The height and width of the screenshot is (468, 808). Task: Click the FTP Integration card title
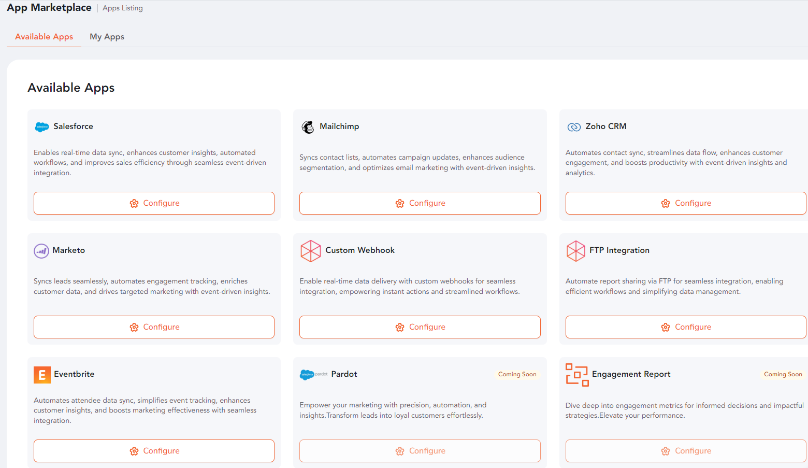[619, 250]
